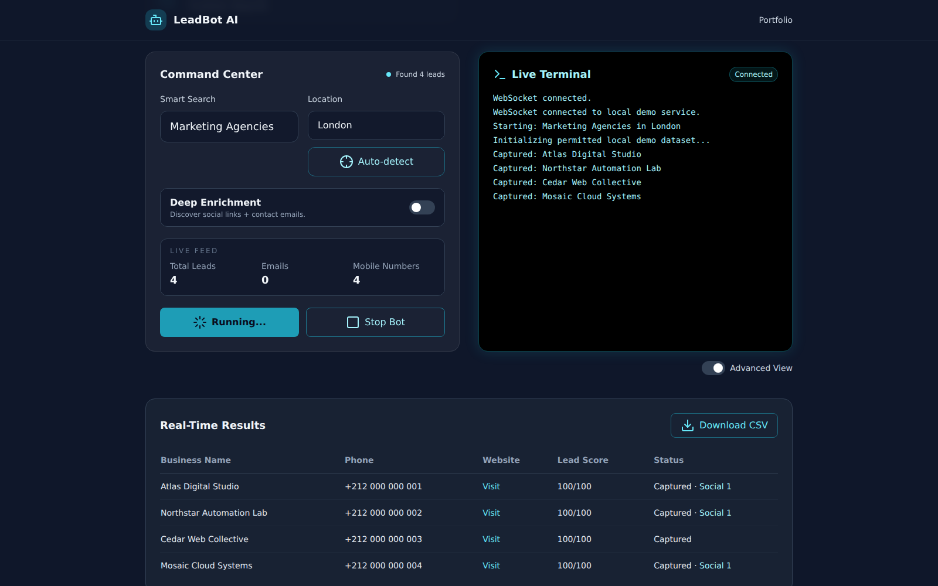The width and height of the screenshot is (938, 586).
Task: Click the Business Name column header
Action: click(x=196, y=460)
